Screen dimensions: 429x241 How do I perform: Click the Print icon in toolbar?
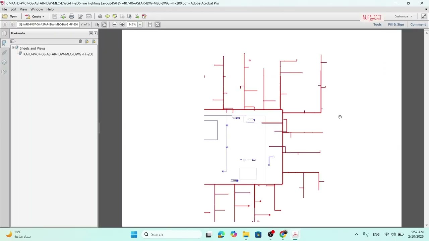(x=72, y=16)
